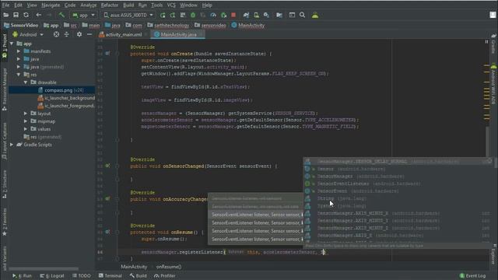Click override gutter icon beside onSensorChanged

(x=107, y=166)
